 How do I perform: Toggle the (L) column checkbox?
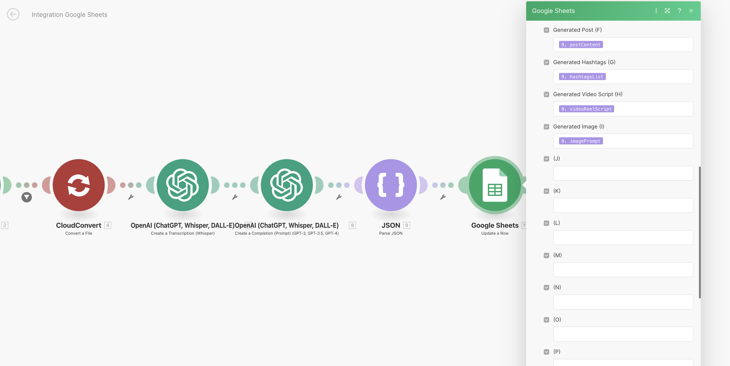pyautogui.click(x=546, y=223)
